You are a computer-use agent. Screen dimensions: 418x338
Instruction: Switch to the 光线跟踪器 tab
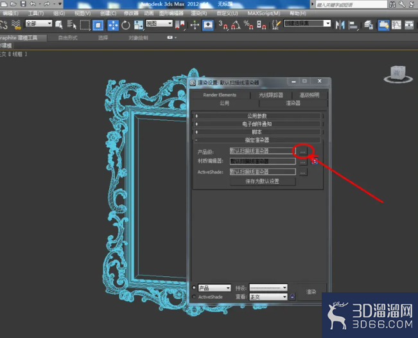point(271,95)
